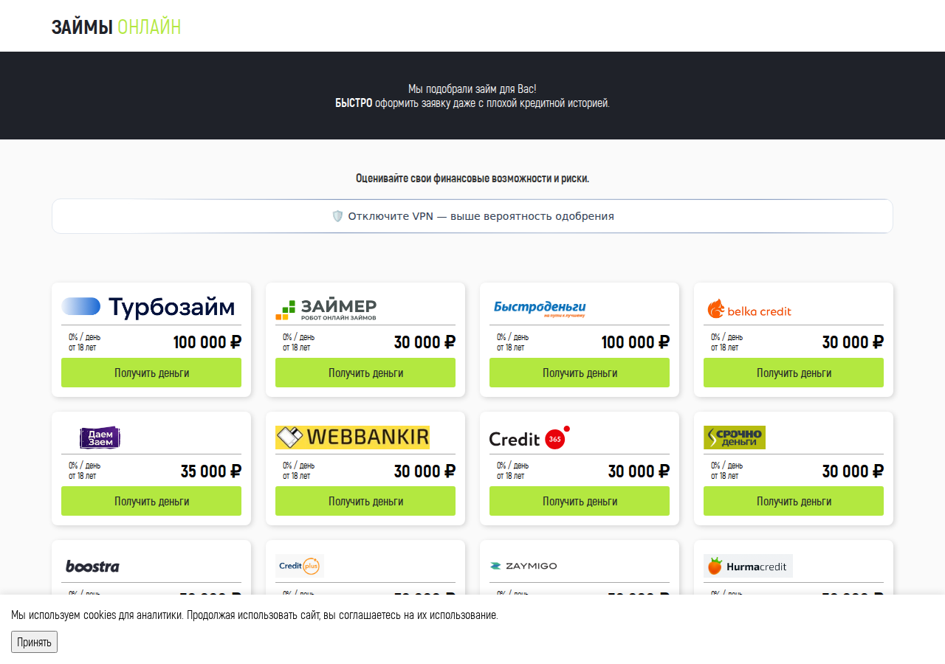Click the 0% / день rate on Турбозайм
This screenshot has width=945, height=664.
[85, 337]
